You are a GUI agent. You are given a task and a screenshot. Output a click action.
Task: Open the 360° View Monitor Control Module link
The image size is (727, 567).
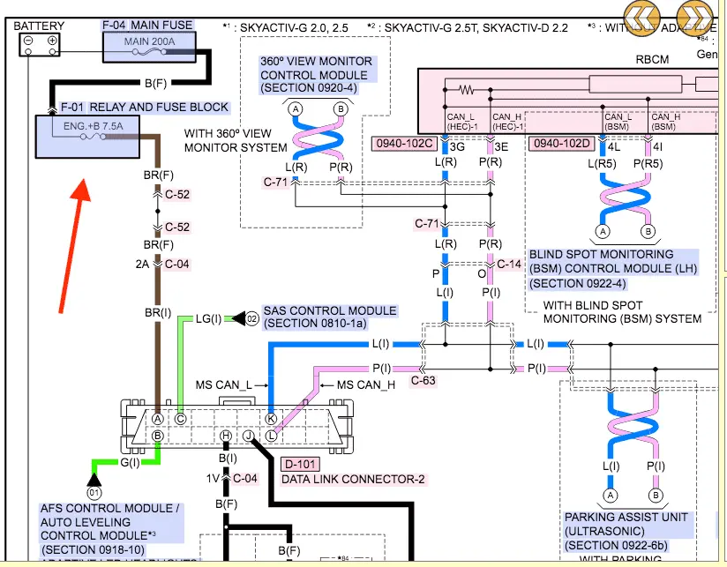coord(317,76)
